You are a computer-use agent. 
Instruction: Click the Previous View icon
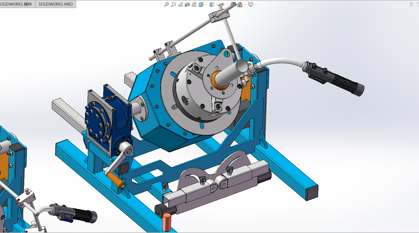180,5
